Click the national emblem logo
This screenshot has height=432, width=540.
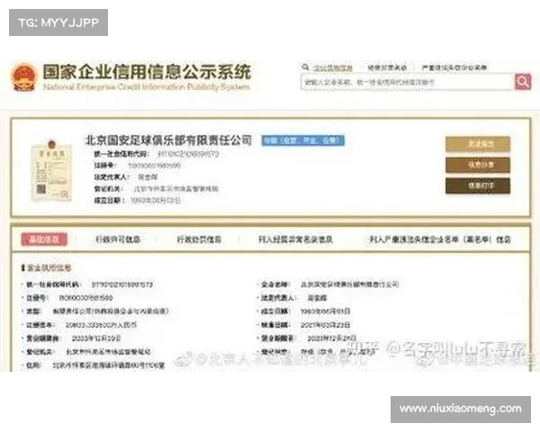[23, 76]
